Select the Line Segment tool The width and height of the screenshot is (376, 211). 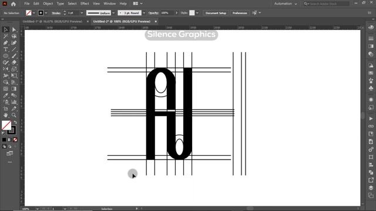coord(14,49)
